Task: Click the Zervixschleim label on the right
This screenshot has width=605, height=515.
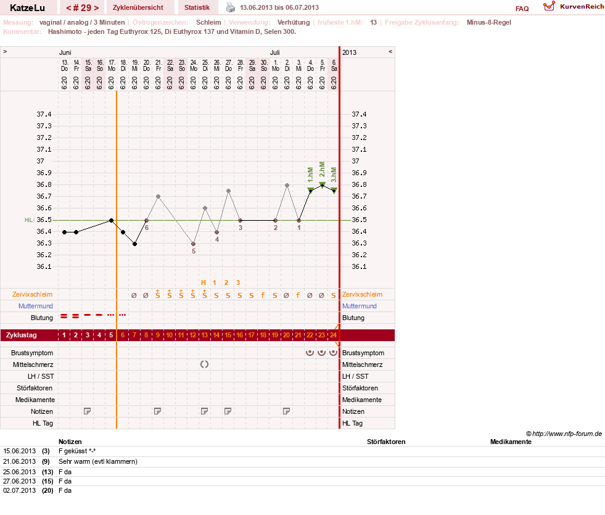Action: point(362,294)
